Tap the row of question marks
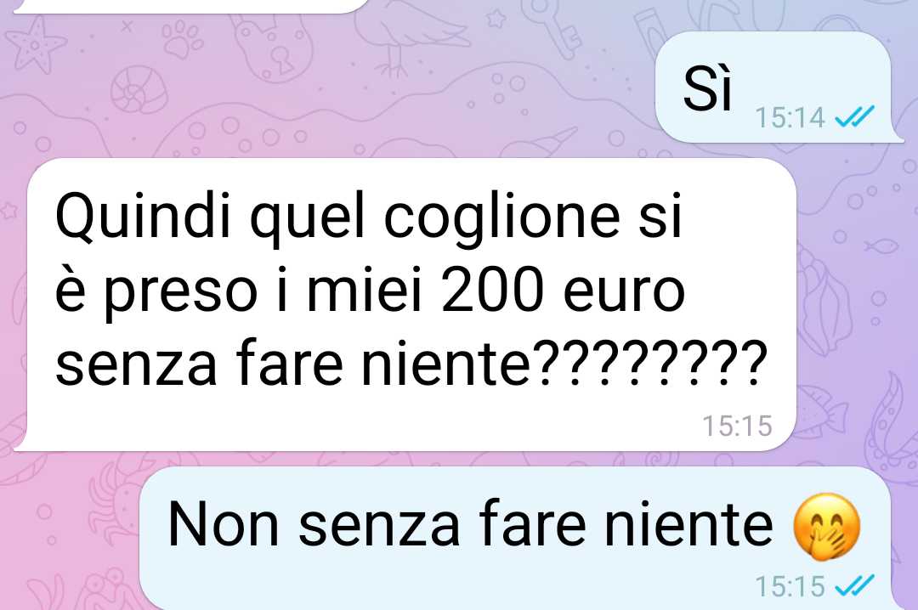The image size is (918, 610). click(650, 363)
